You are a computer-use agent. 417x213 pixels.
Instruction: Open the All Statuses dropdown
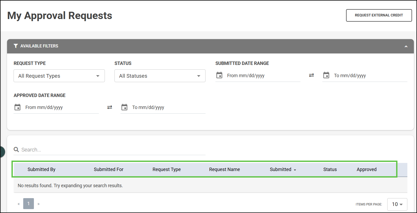(x=160, y=76)
